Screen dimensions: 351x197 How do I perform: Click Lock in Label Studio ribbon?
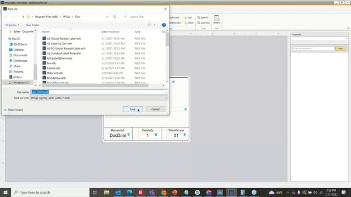click(x=188, y=18)
